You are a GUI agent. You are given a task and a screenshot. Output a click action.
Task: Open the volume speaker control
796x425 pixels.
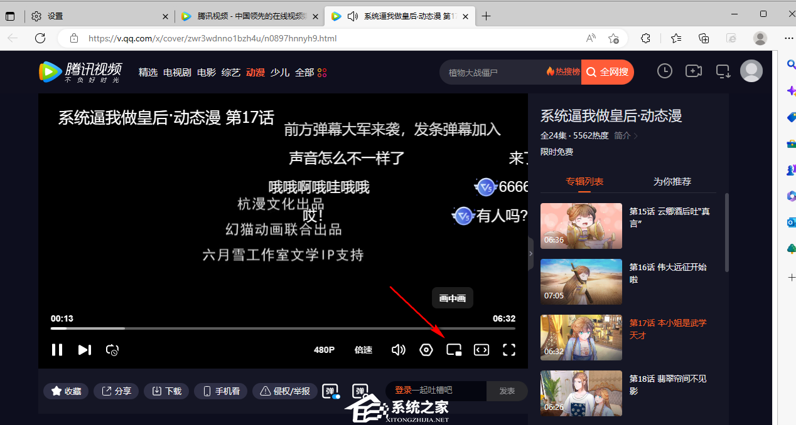click(399, 350)
